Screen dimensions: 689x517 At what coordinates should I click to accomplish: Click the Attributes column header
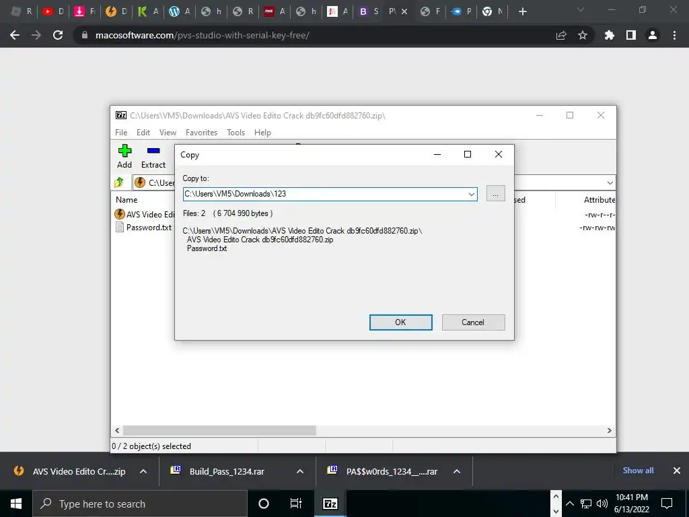(600, 199)
